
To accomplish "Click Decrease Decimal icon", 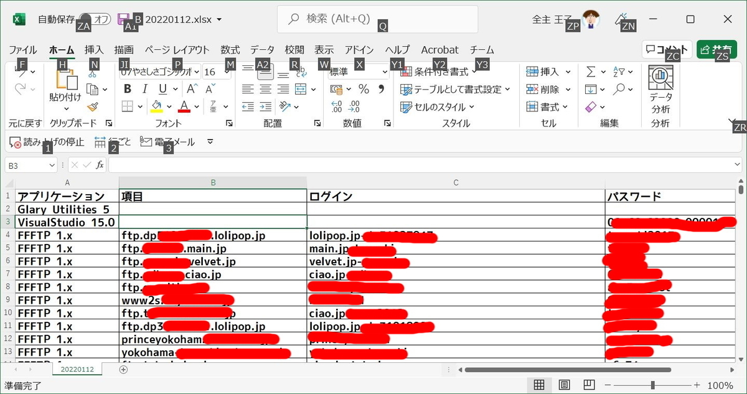I will click(x=355, y=106).
